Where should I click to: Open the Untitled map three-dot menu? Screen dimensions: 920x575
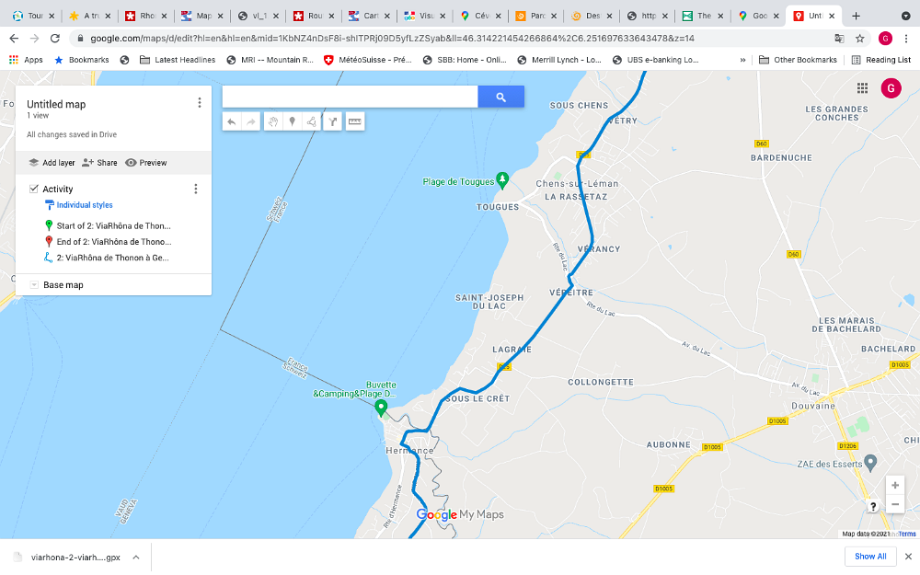click(199, 103)
